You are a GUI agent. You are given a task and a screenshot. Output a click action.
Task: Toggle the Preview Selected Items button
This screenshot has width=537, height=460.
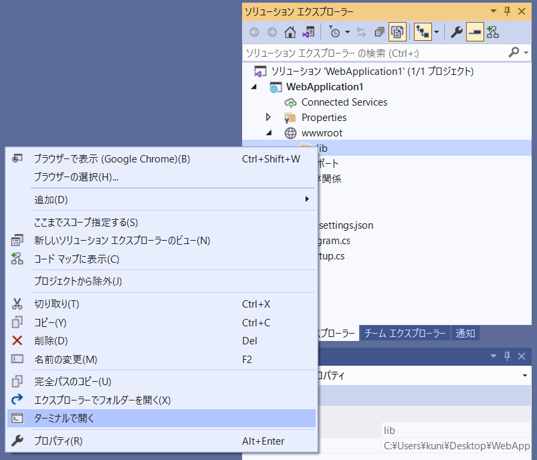coord(475,32)
